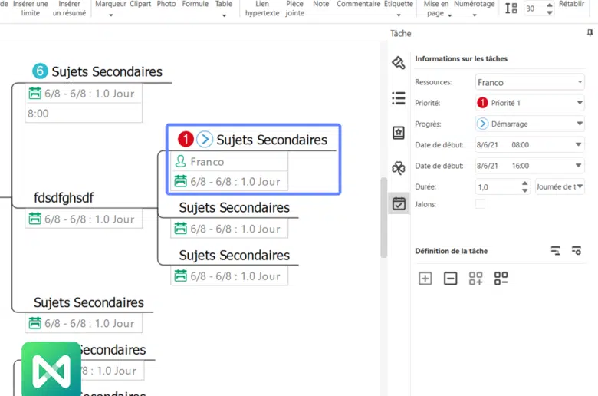Open the style format paint panel icon

pos(398,63)
